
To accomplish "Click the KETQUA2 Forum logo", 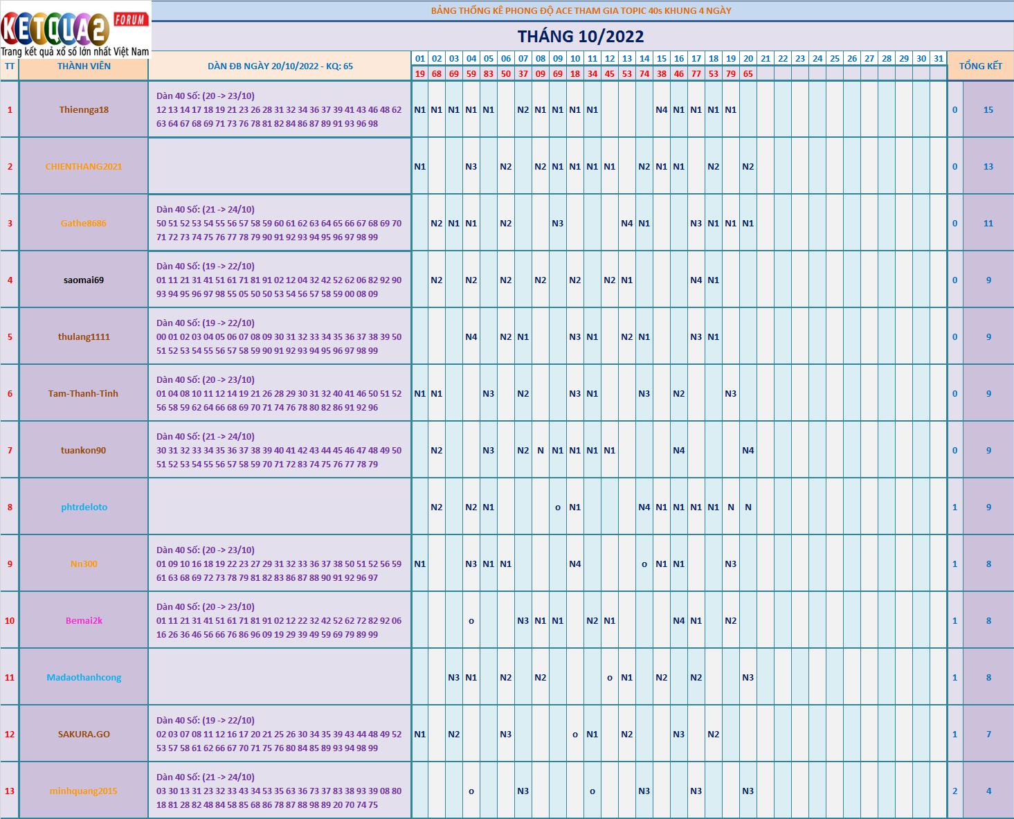I will point(75,29).
